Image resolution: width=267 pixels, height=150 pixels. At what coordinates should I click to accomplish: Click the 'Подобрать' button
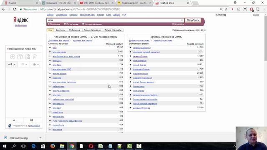pyautogui.click(x=193, y=20)
